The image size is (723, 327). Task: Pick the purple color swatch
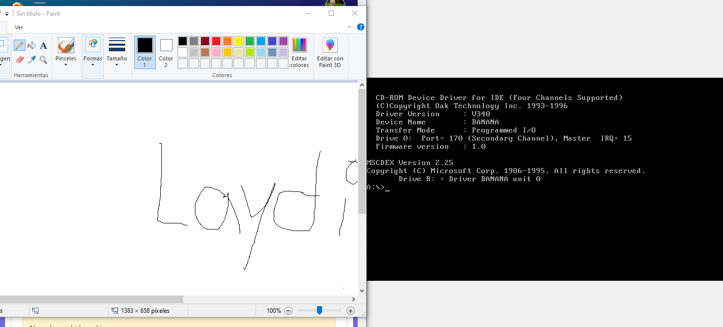tap(283, 41)
